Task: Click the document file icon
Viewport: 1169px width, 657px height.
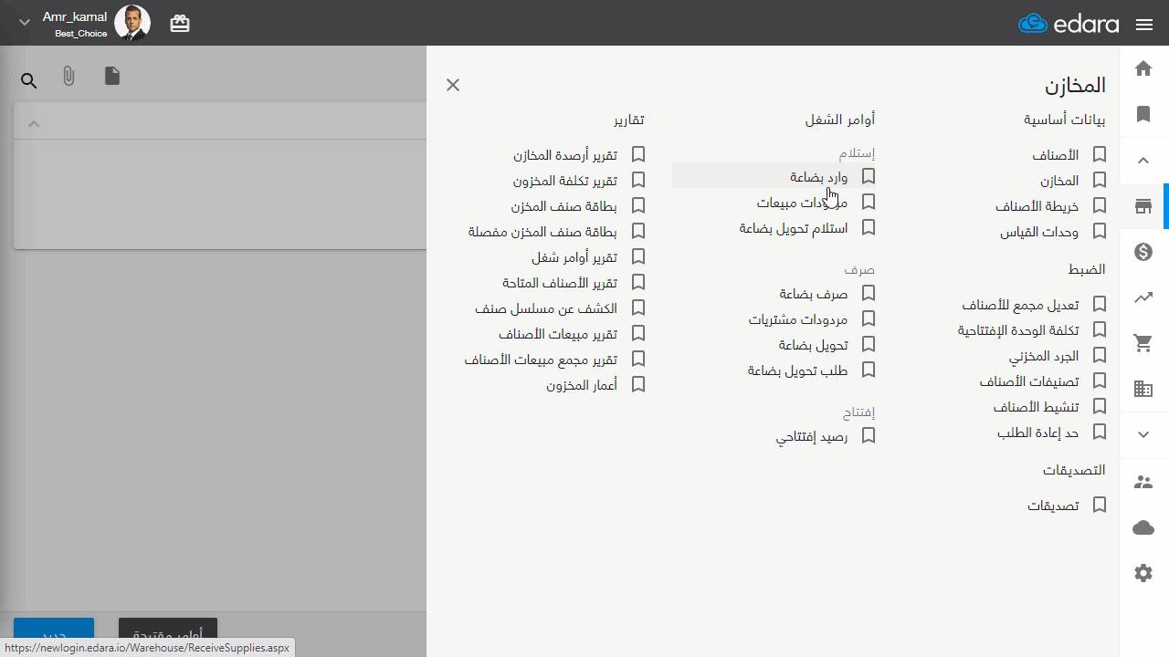Action: point(112,76)
